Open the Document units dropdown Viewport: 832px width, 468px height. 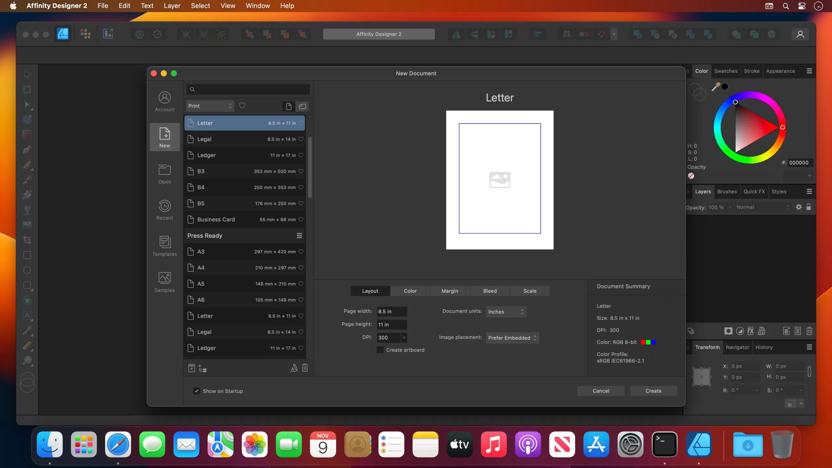[505, 311]
